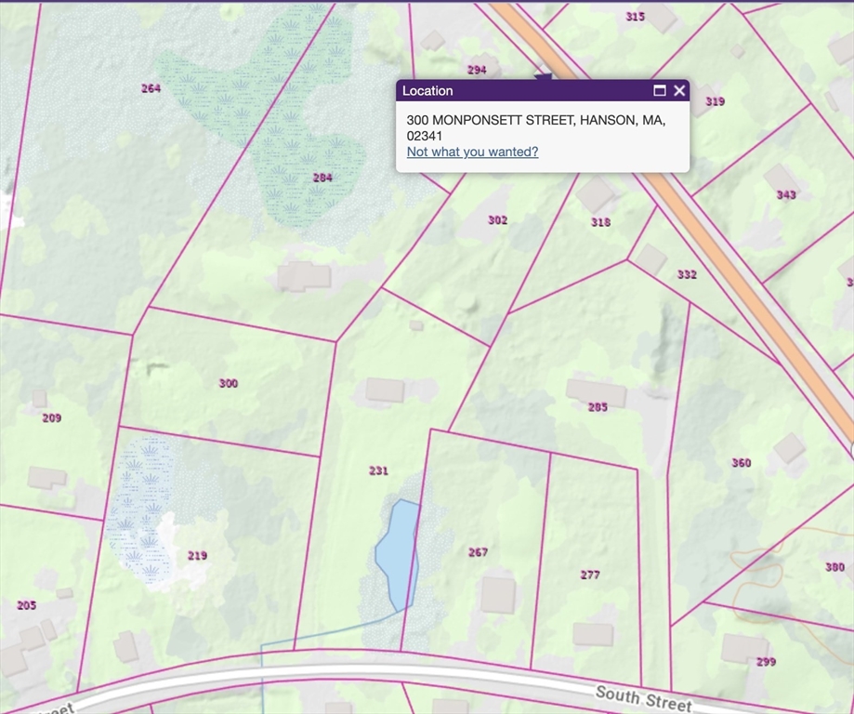Click parcel label 209
854x714 pixels.
(x=51, y=418)
